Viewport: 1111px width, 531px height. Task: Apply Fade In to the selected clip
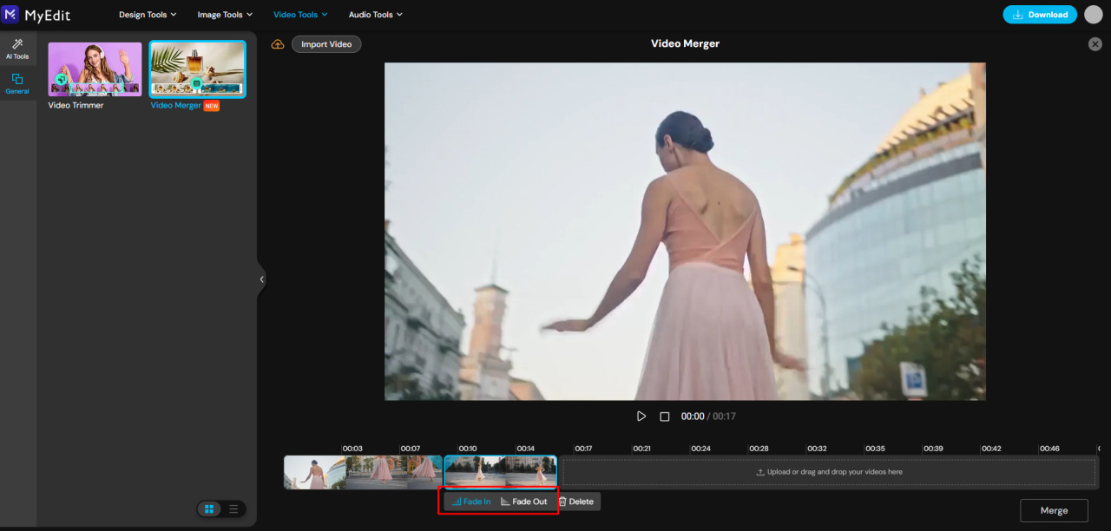(x=473, y=501)
